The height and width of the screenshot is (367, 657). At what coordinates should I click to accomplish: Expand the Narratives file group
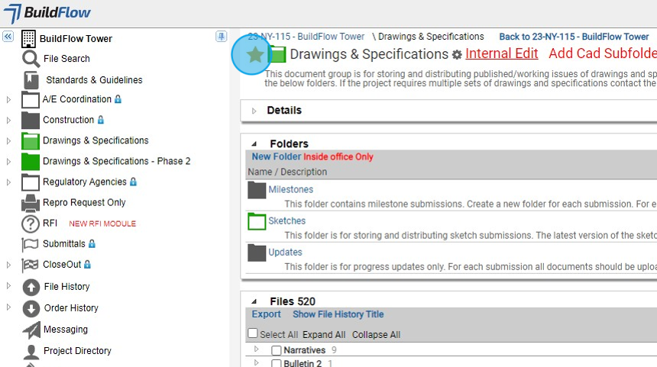coord(257,349)
